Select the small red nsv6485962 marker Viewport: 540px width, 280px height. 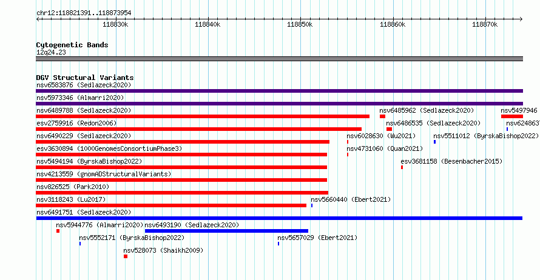point(383,116)
